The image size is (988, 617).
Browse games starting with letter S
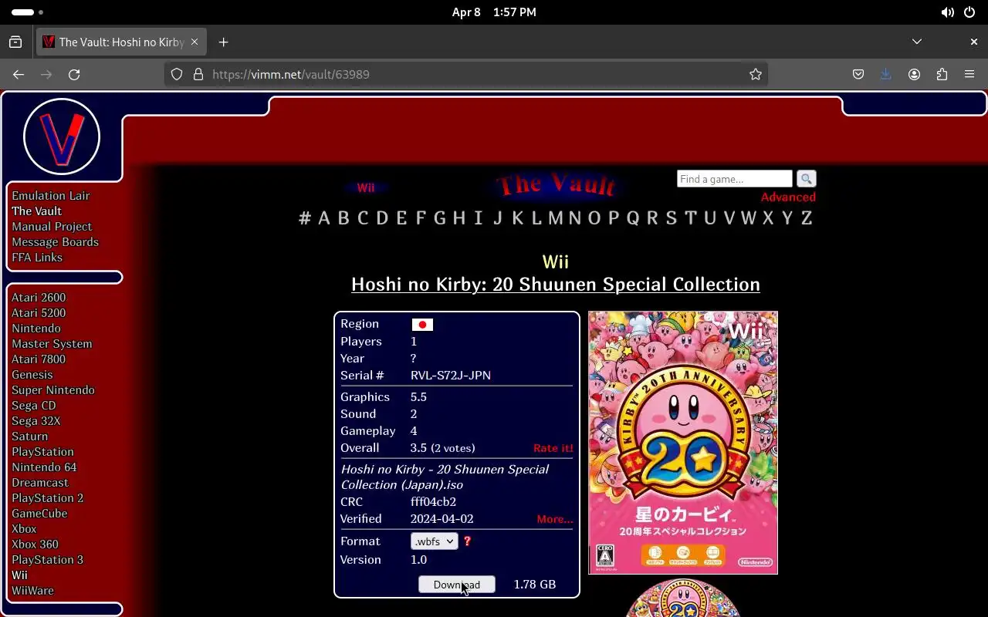coord(672,218)
